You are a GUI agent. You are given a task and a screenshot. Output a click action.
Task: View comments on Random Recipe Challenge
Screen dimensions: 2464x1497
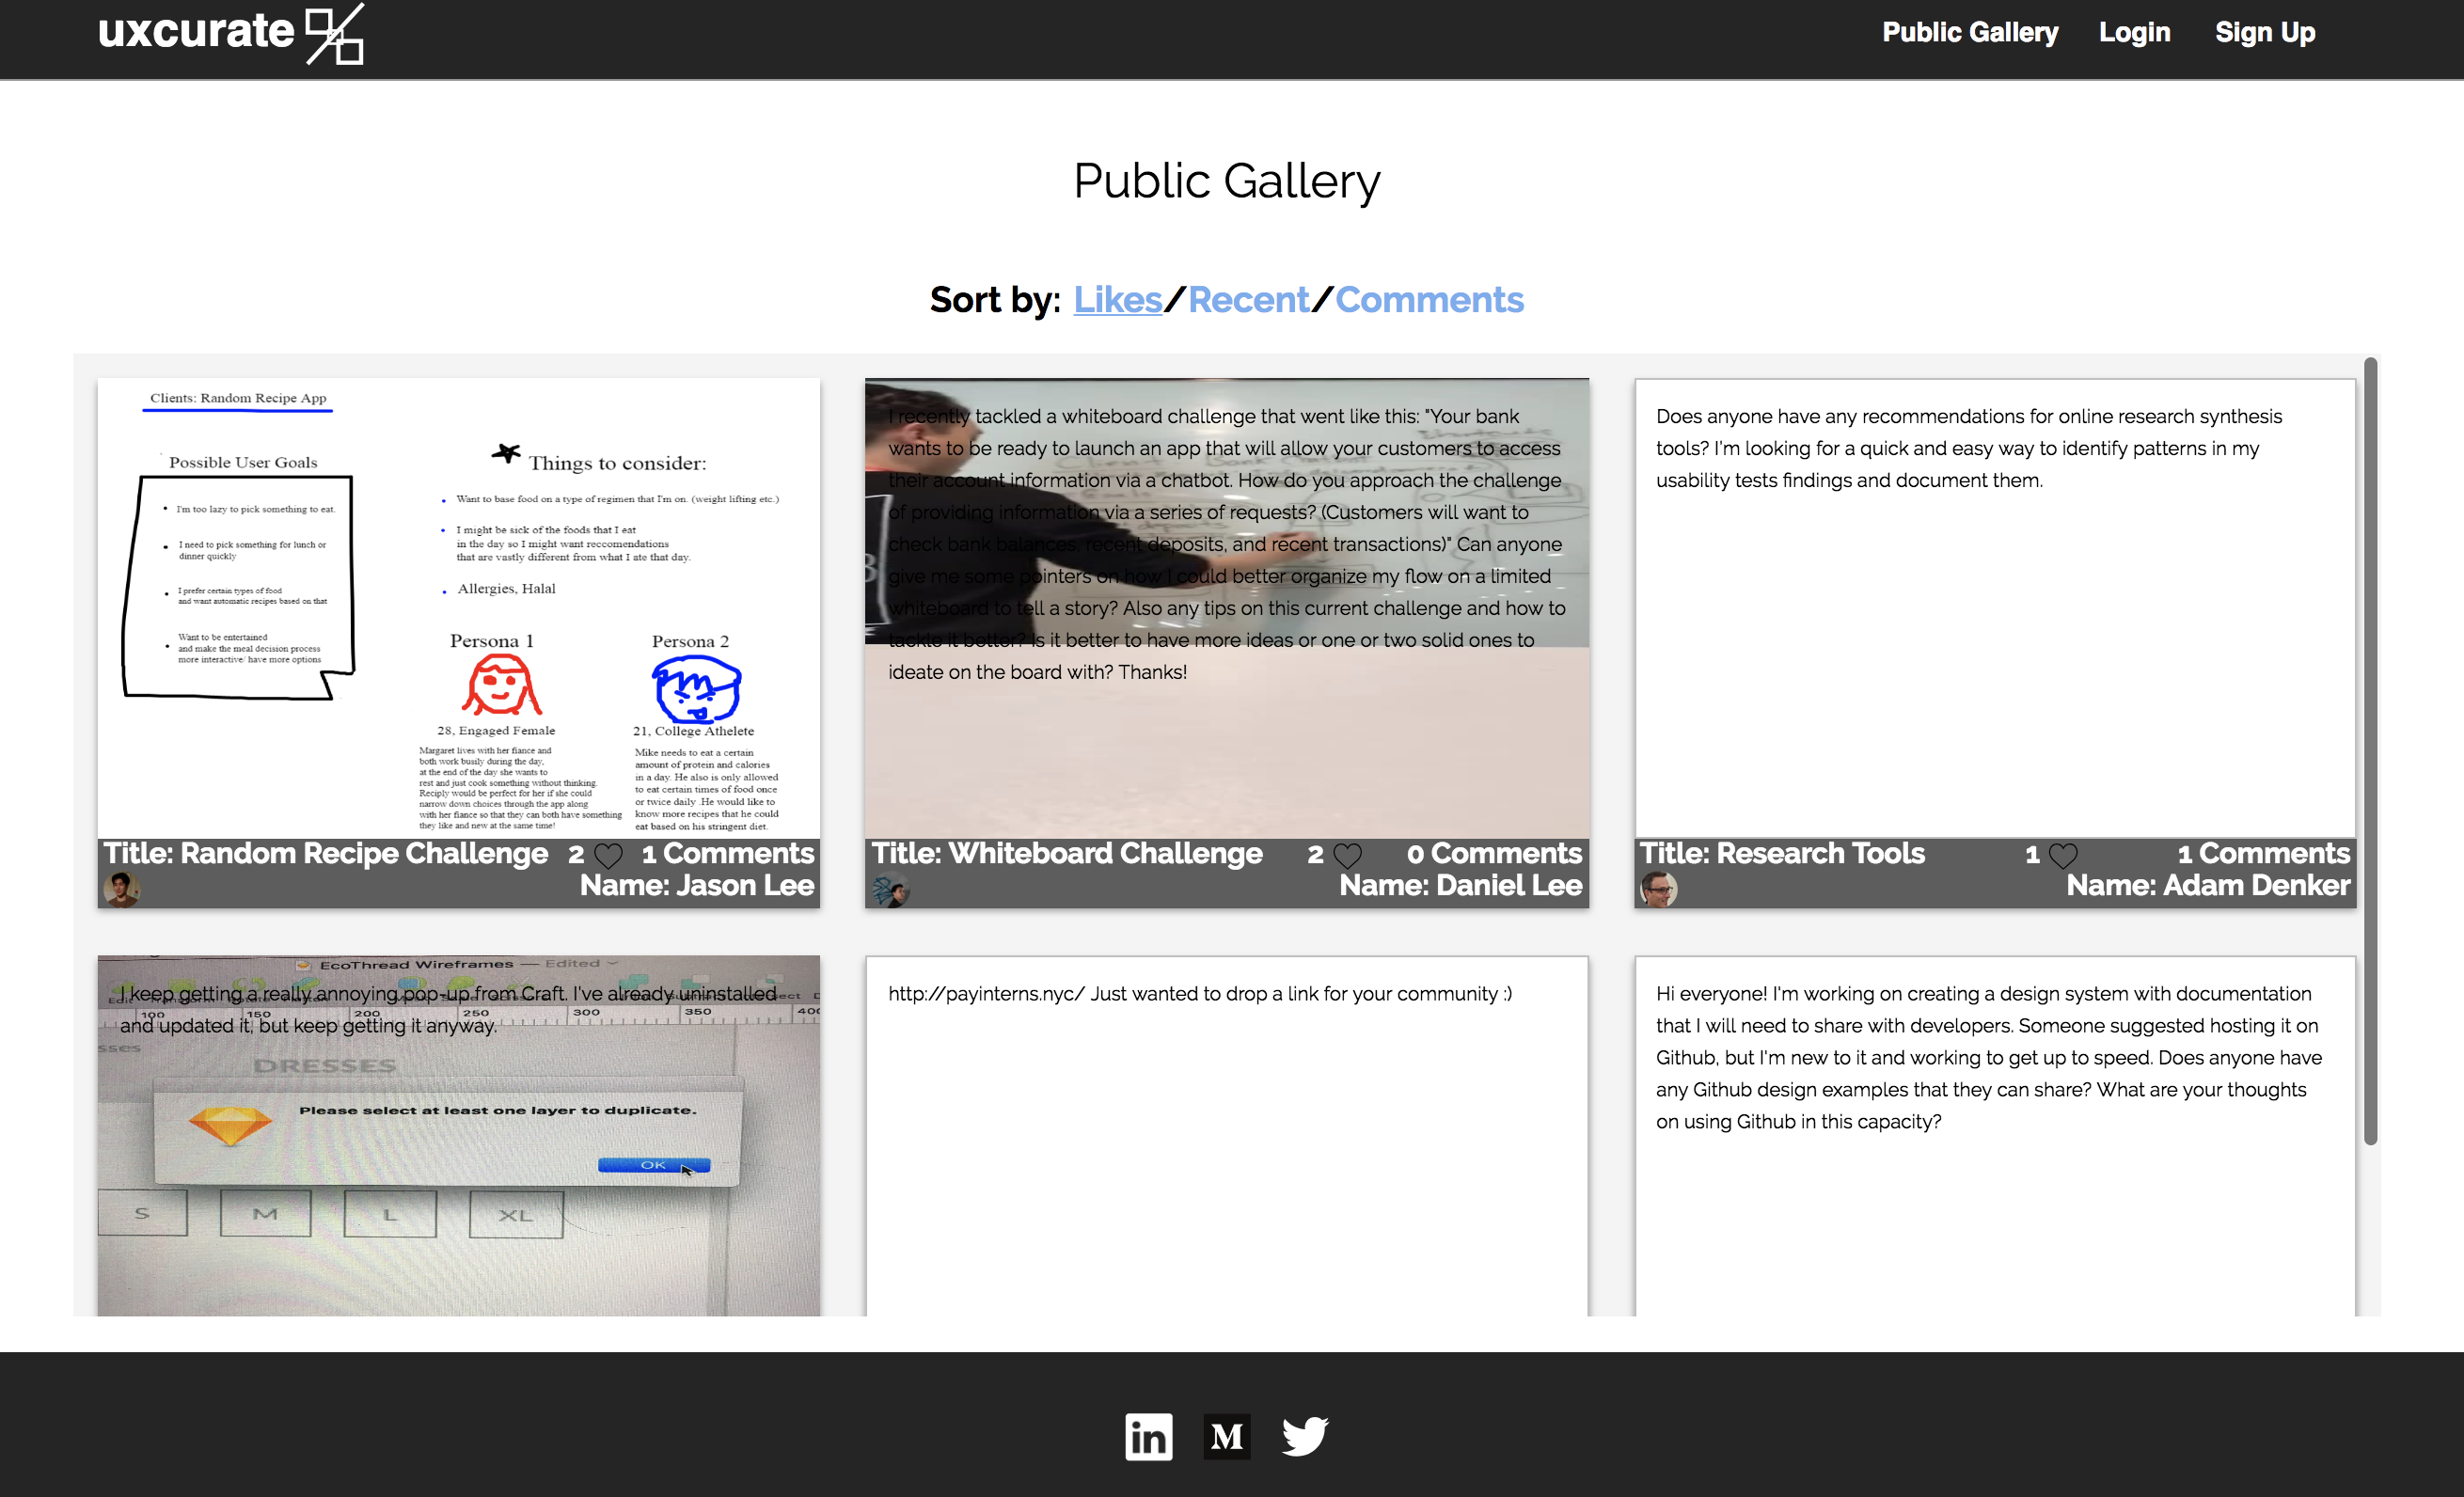pyautogui.click(x=727, y=854)
